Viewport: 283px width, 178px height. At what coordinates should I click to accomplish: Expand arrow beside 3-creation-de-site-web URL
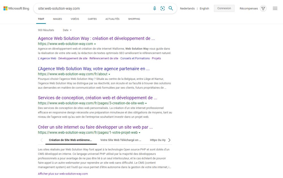146,103
